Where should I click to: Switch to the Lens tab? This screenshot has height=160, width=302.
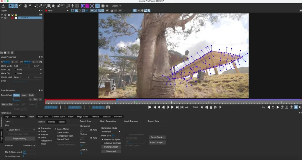point(14,117)
